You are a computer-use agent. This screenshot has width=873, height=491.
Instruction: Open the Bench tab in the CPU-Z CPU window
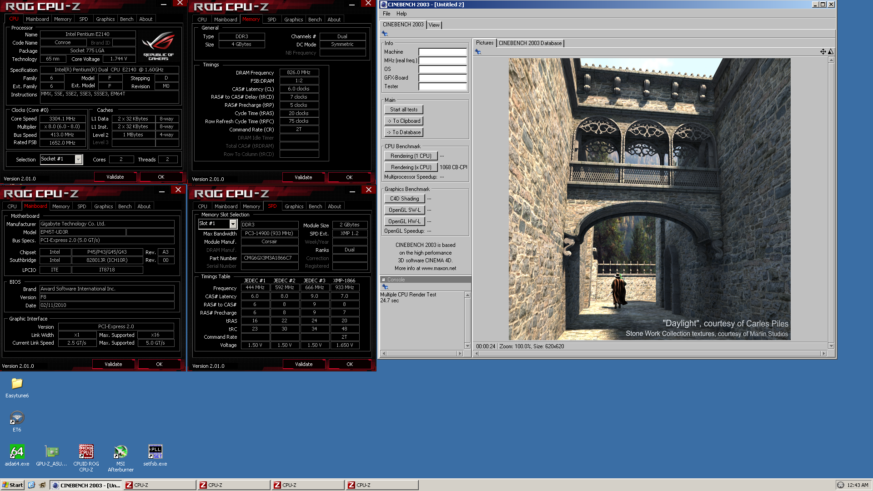coord(127,19)
